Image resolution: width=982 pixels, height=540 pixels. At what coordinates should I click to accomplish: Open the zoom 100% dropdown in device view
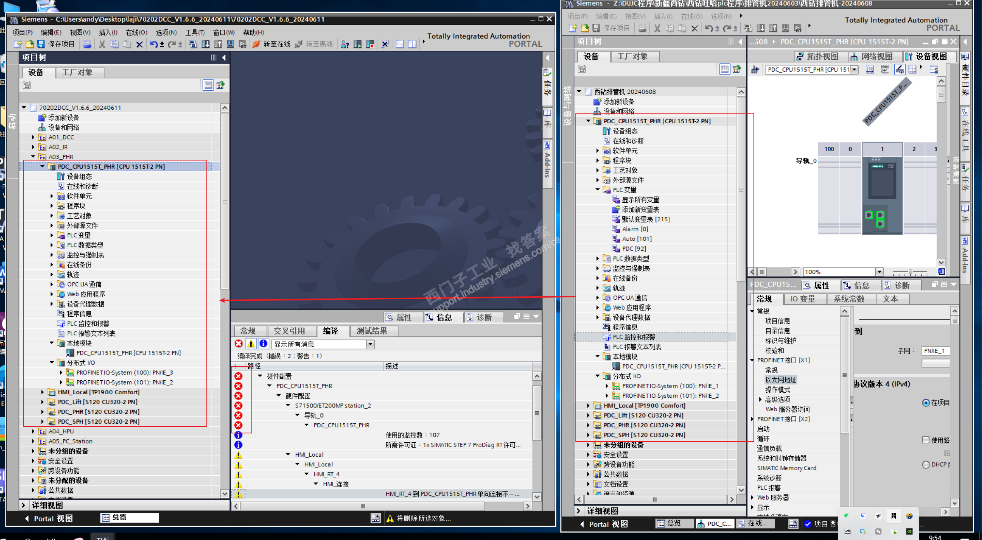(x=879, y=272)
